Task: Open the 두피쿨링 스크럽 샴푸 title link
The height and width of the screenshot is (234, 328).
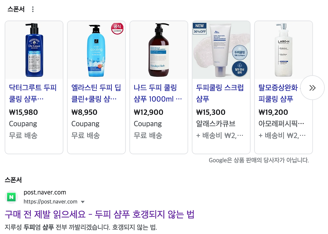Action: click(x=220, y=93)
